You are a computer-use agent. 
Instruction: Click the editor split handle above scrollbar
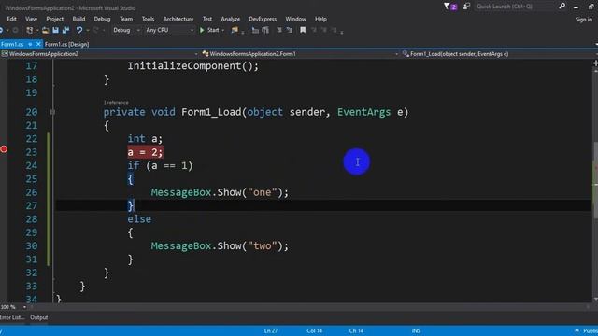click(595, 63)
